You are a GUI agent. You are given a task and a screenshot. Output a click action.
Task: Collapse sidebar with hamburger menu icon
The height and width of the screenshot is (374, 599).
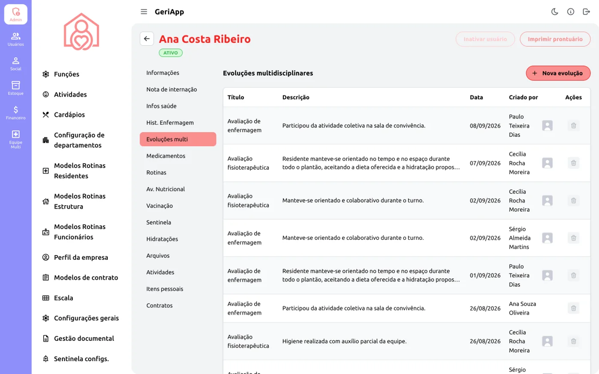(144, 12)
